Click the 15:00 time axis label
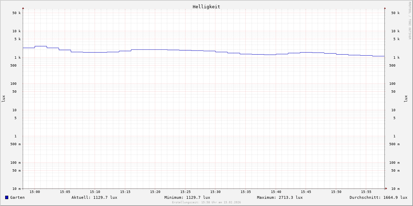The width and height of the screenshot is (413, 206). click(x=35, y=192)
